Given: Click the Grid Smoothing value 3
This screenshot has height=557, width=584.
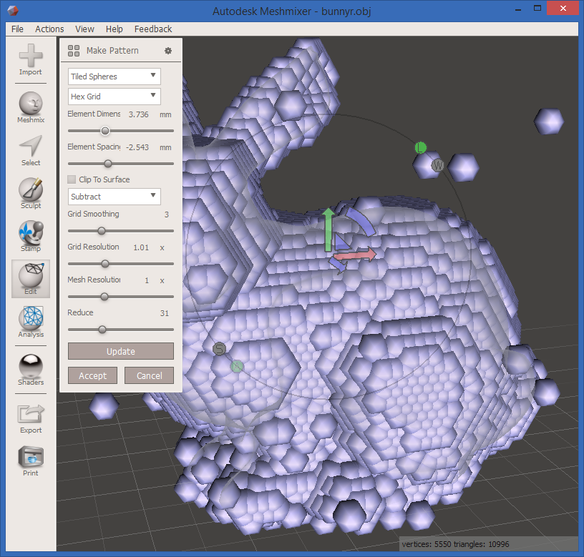Looking at the screenshot, I should [167, 215].
